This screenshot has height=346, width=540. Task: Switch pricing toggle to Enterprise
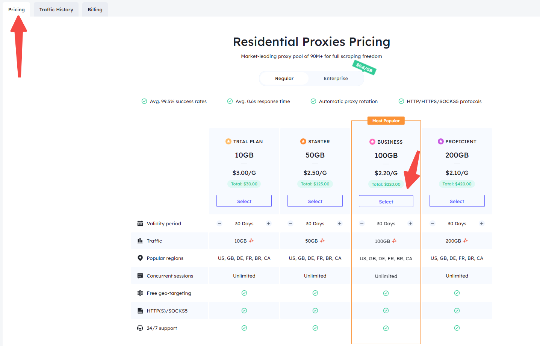pyautogui.click(x=336, y=79)
